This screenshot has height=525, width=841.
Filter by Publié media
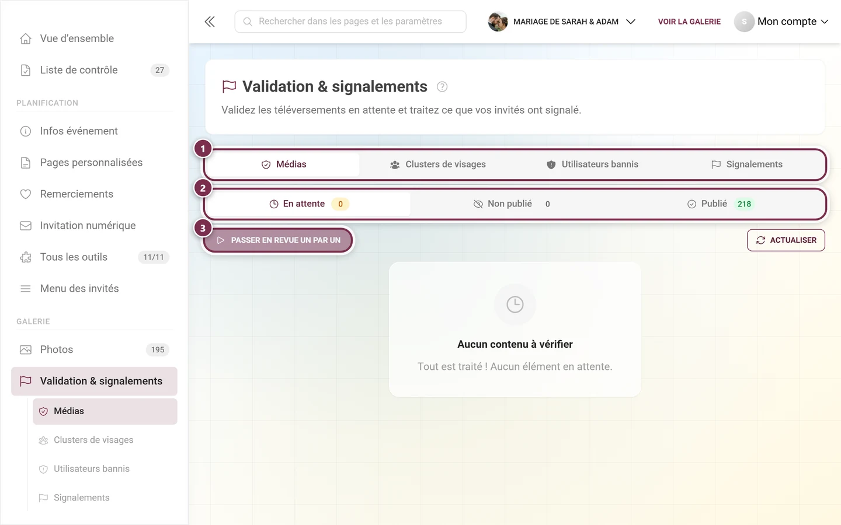click(x=720, y=204)
